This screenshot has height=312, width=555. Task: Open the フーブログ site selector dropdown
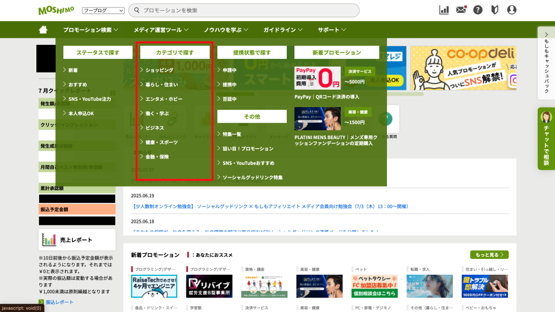click(x=103, y=10)
